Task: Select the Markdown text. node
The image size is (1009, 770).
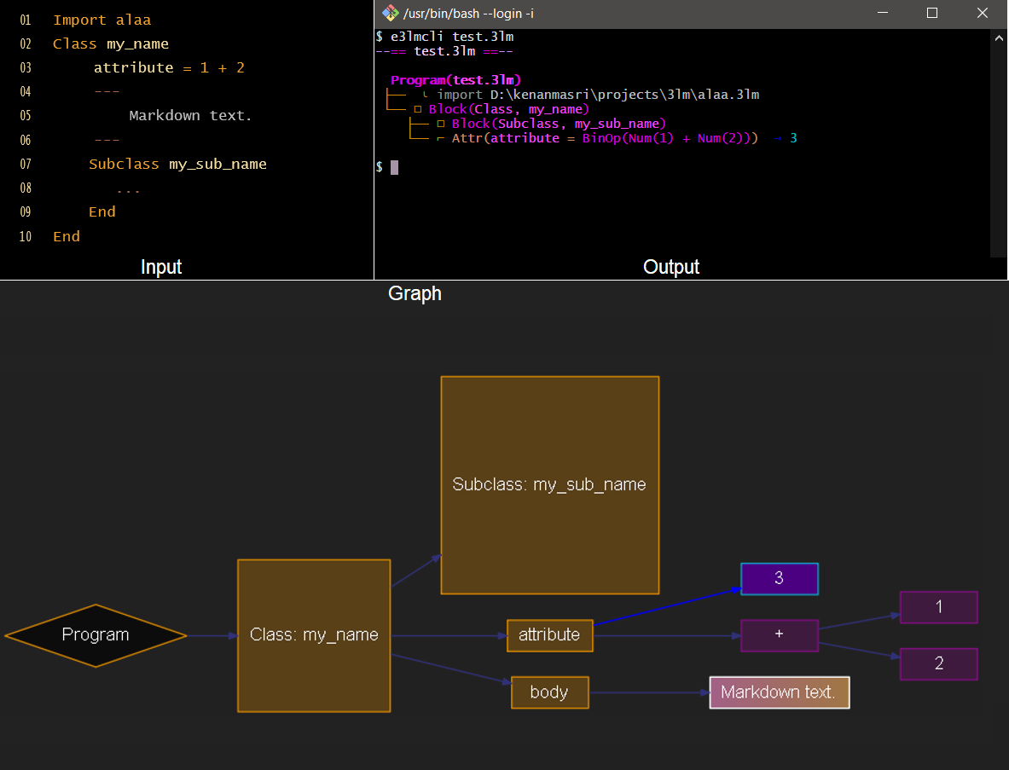Action: pyautogui.click(x=779, y=692)
